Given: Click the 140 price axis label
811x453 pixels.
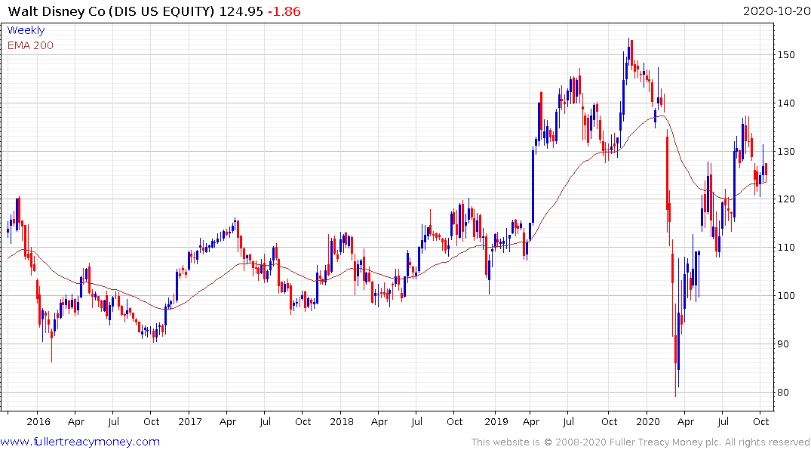Looking at the screenshot, I should [786, 103].
